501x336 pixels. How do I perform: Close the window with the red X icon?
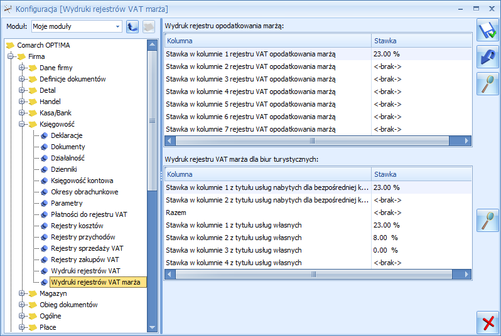488,322
